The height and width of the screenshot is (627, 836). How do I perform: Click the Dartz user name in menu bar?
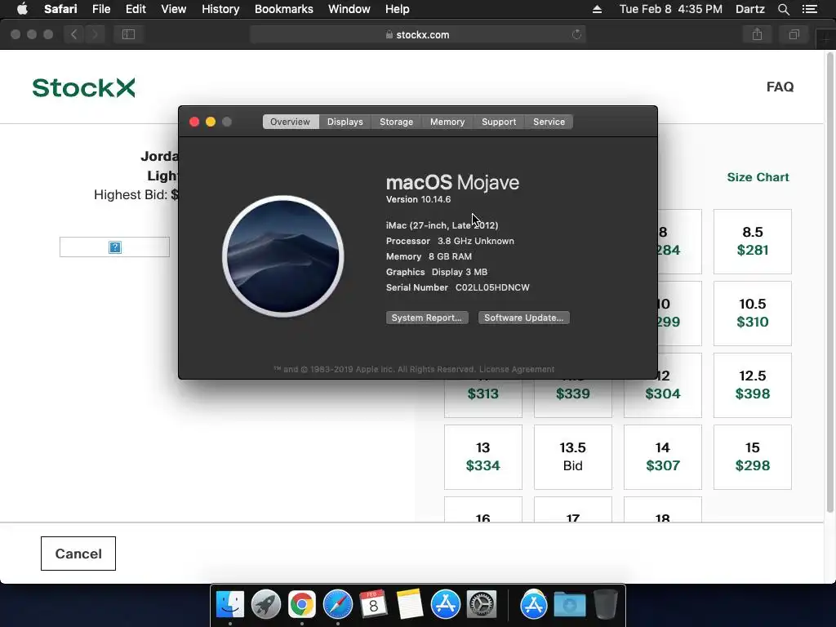(x=749, y=9)
